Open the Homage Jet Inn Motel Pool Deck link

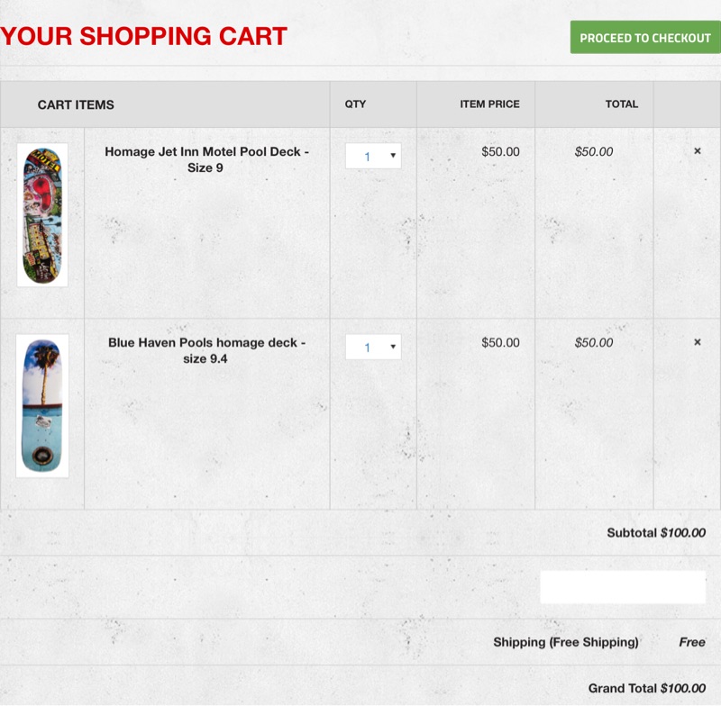206,159
